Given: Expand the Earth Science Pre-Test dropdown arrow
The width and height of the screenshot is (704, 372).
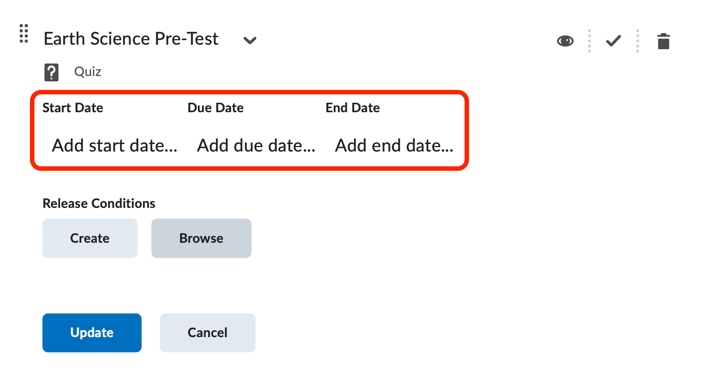Looking at the screenshot, I should click(250, 41).
